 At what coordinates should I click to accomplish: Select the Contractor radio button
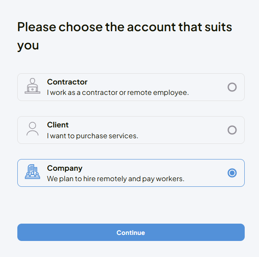pyautogui.click(x=232, y=87)
